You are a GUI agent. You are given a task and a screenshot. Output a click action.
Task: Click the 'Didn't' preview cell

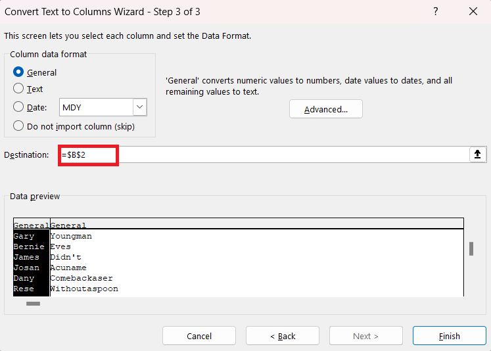pos(66,257)
